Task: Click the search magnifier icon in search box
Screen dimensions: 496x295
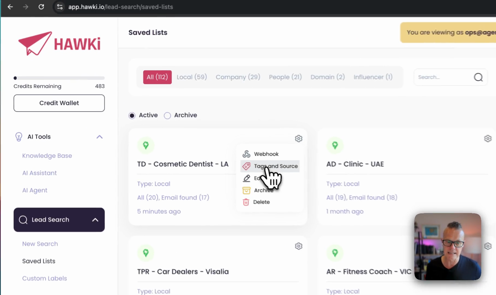Action: click(x=478, y=77)
